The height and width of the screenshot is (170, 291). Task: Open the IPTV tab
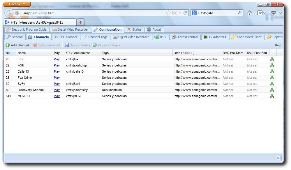click(161, 37)
